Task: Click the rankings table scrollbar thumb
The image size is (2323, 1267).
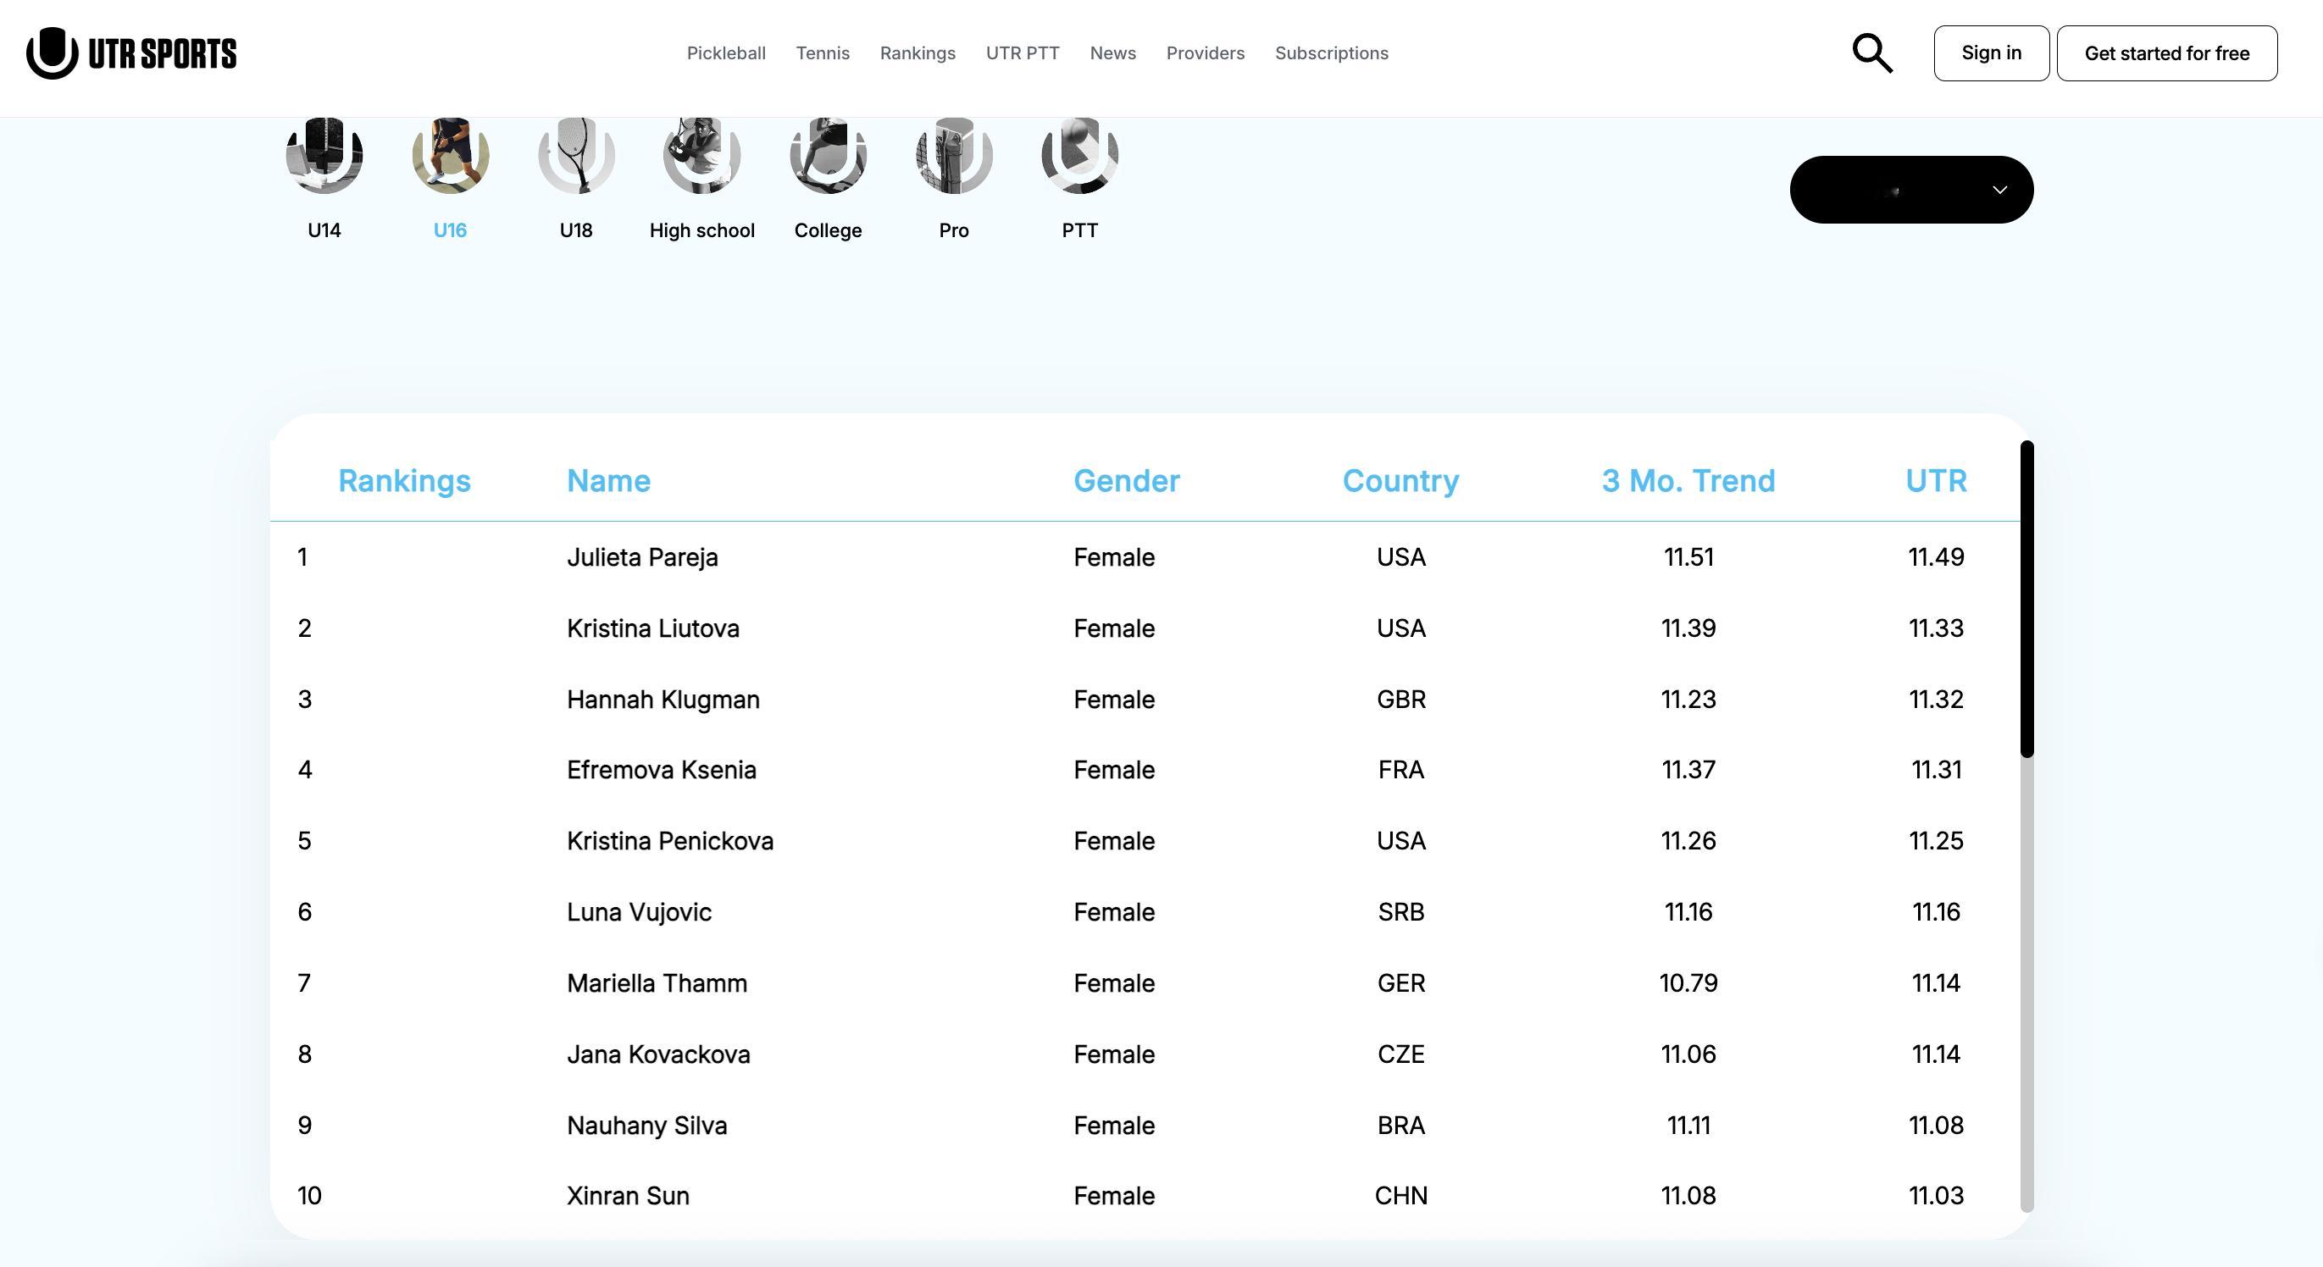Action: [x=2026, y=599]
